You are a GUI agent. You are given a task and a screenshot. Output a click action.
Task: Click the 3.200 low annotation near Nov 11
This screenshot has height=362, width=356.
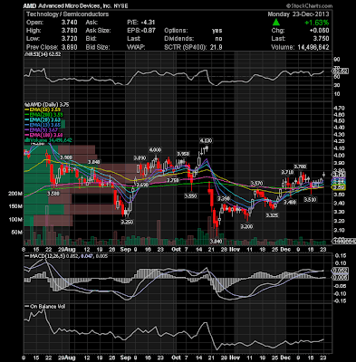point(246,226)
